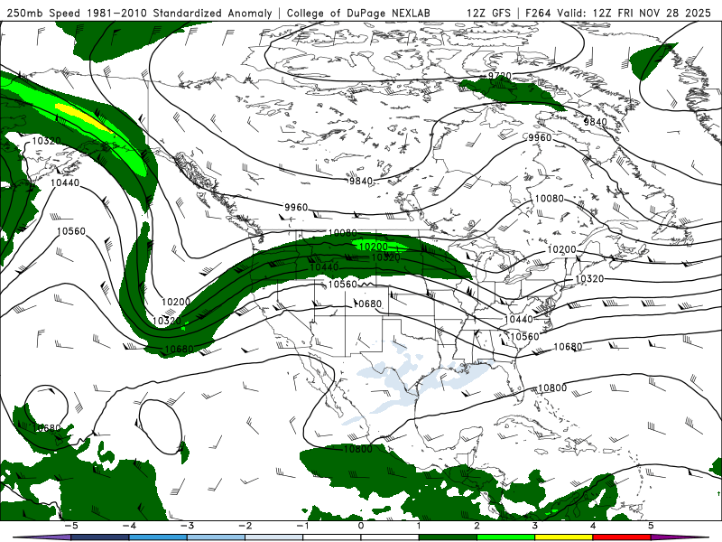Click the '10680' contour label over the central Rockies
The image size is (722, 542).
367,304
